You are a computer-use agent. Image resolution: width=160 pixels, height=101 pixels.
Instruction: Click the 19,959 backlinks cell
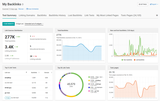(x=34, y=98)
